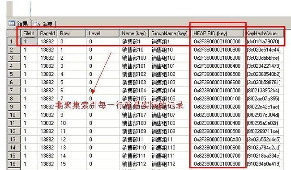
Task: Click the Name cell 销售部10
Action: click(x=134, y=50)
